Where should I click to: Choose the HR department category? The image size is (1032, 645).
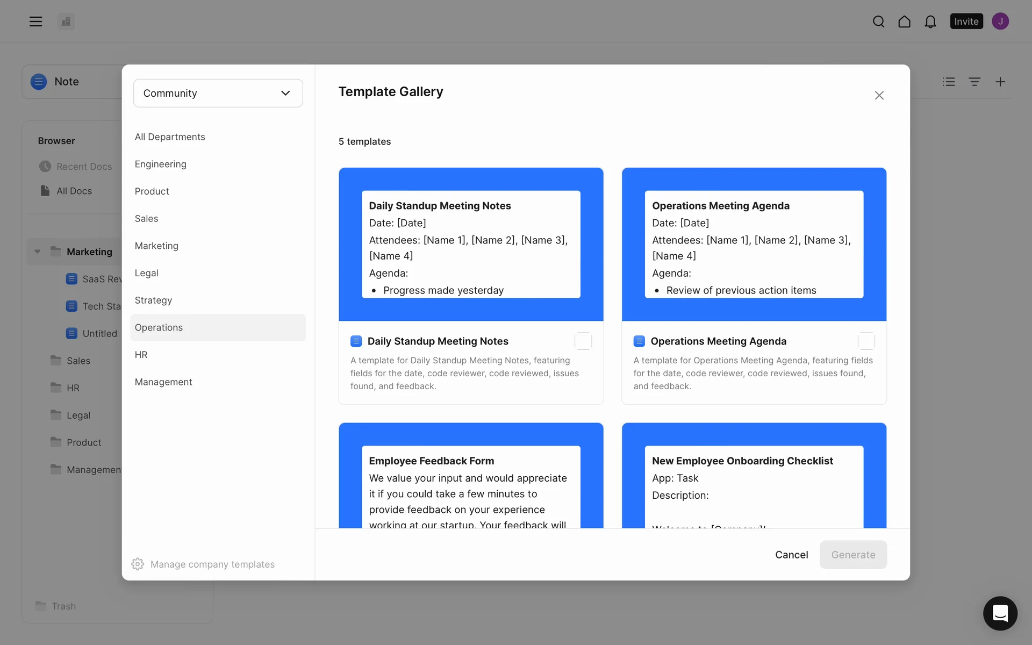pos(141,355)
